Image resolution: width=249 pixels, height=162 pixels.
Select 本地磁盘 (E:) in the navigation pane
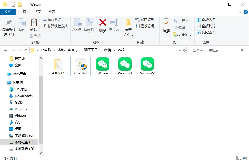22,149
